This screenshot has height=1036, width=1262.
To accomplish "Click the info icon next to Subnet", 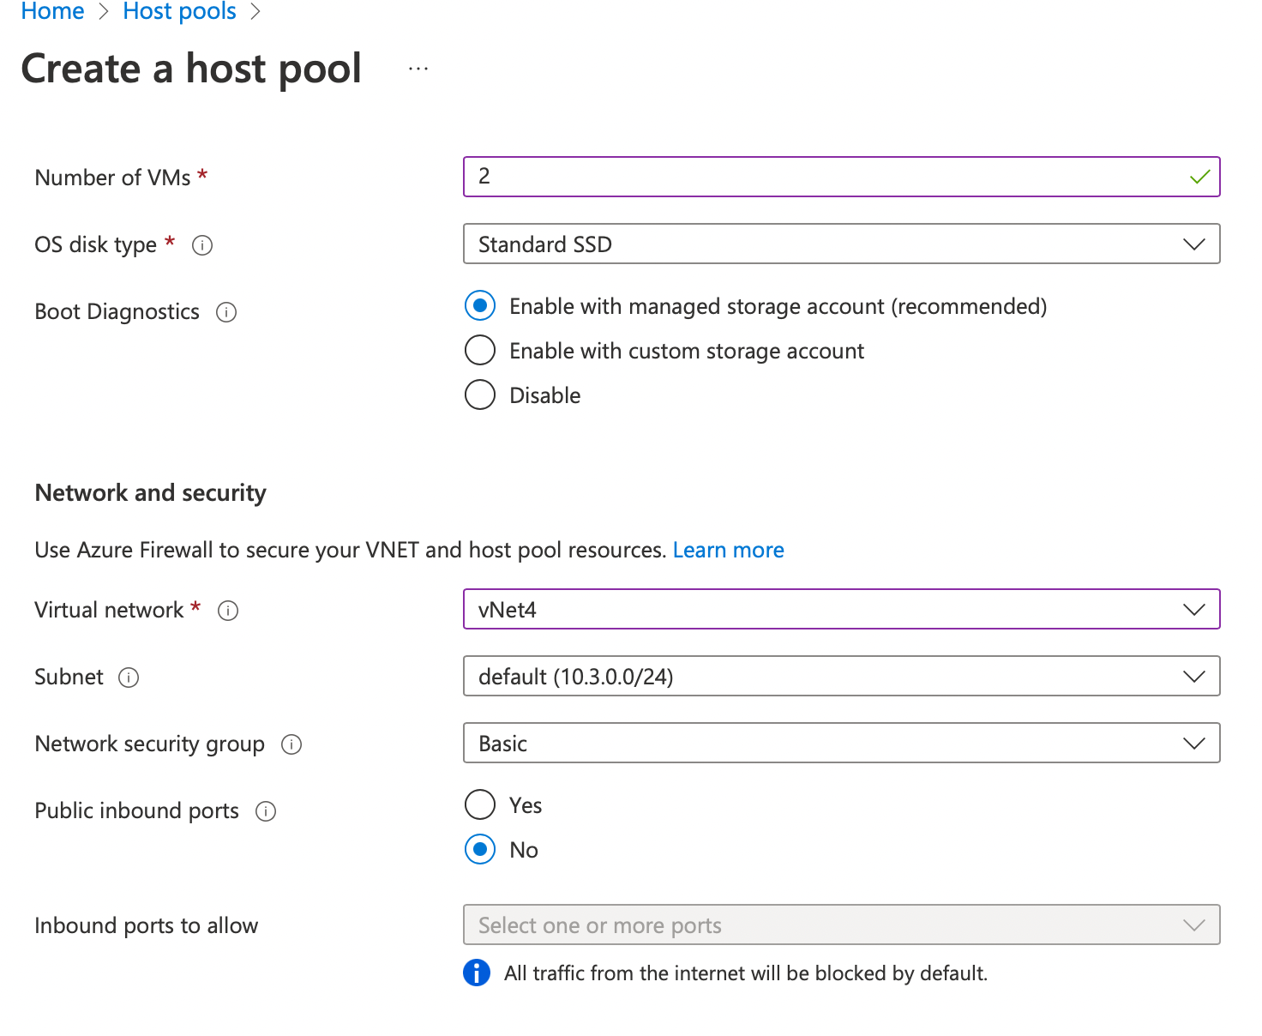I will [x=129, y=678].
